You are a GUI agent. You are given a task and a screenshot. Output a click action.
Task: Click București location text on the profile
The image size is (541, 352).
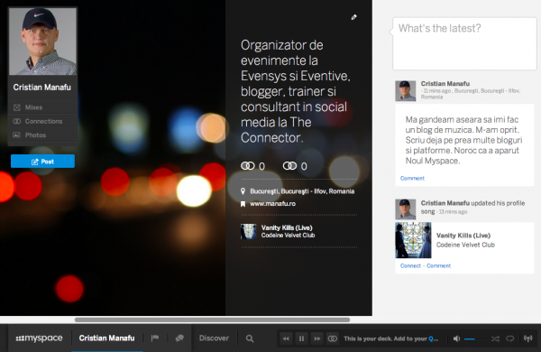(302, 191)
